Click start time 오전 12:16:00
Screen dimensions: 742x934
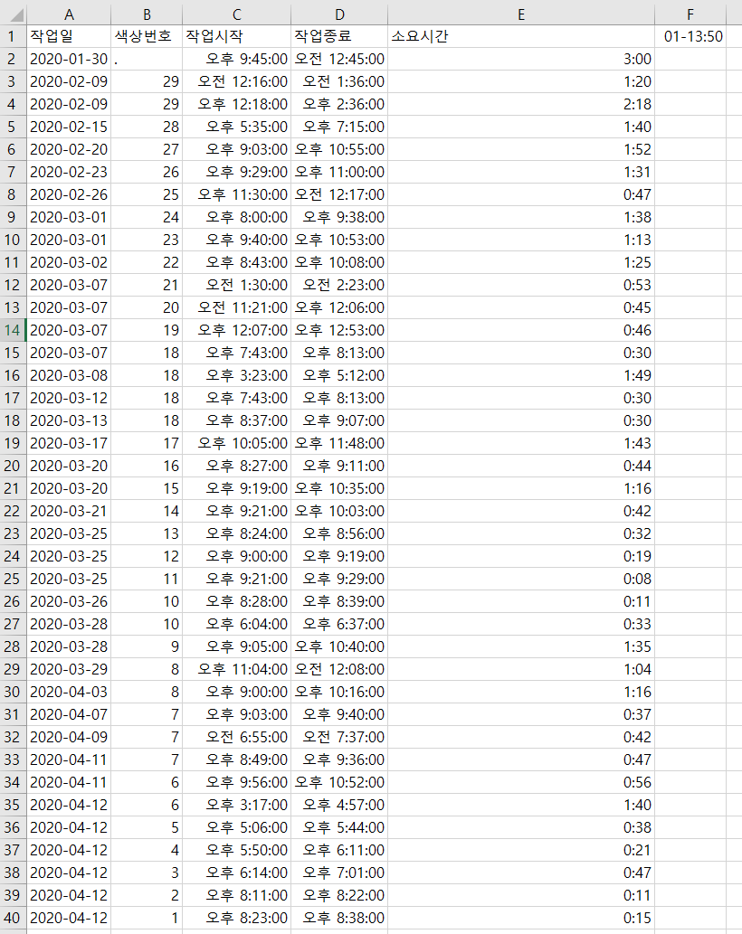click(236, 81)
